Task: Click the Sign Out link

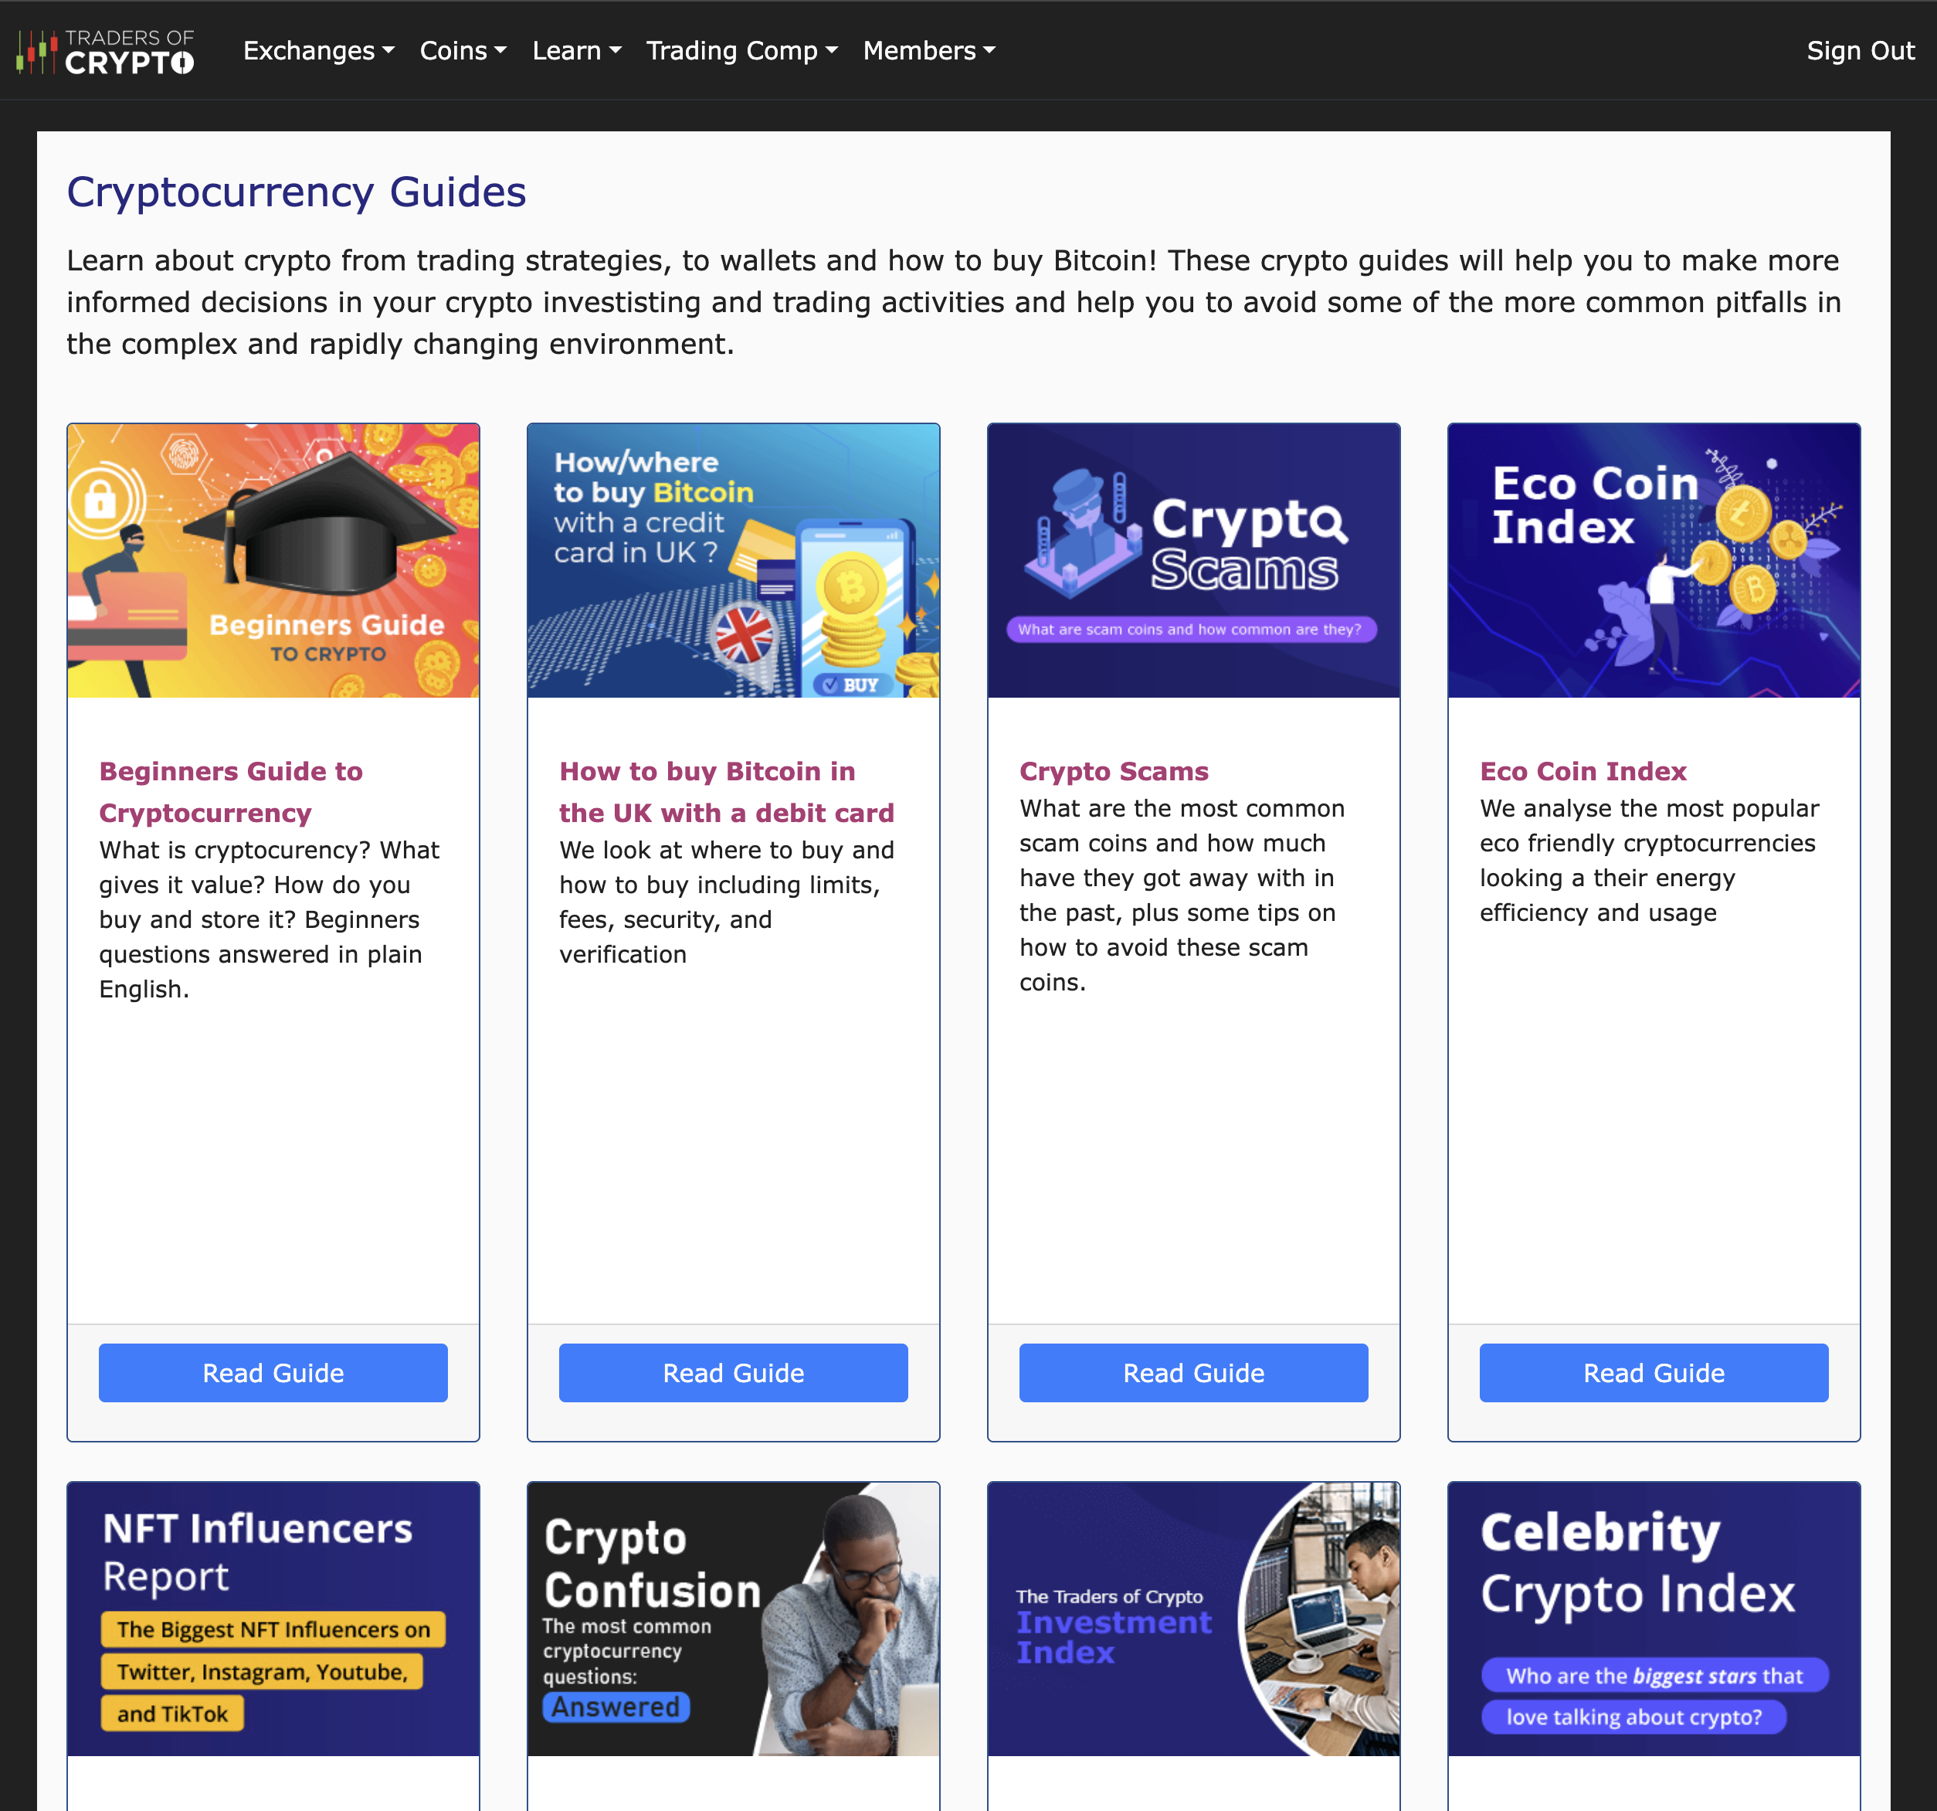Action: [x=1860, y=51]
